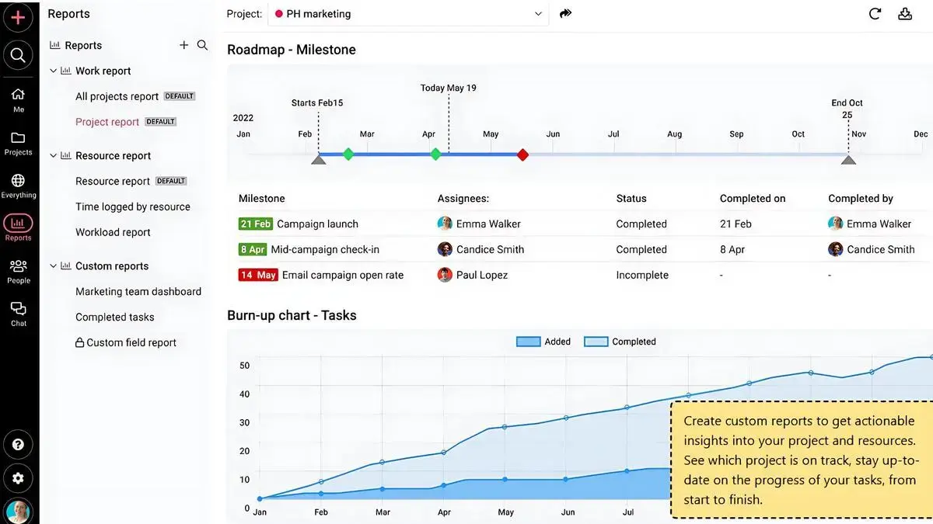Select Workload report in the list
Viewport: 933px width, 524px height.
click(x=113, y=232)
